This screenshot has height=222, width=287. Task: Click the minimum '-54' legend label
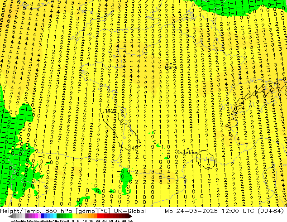point(14,221)
